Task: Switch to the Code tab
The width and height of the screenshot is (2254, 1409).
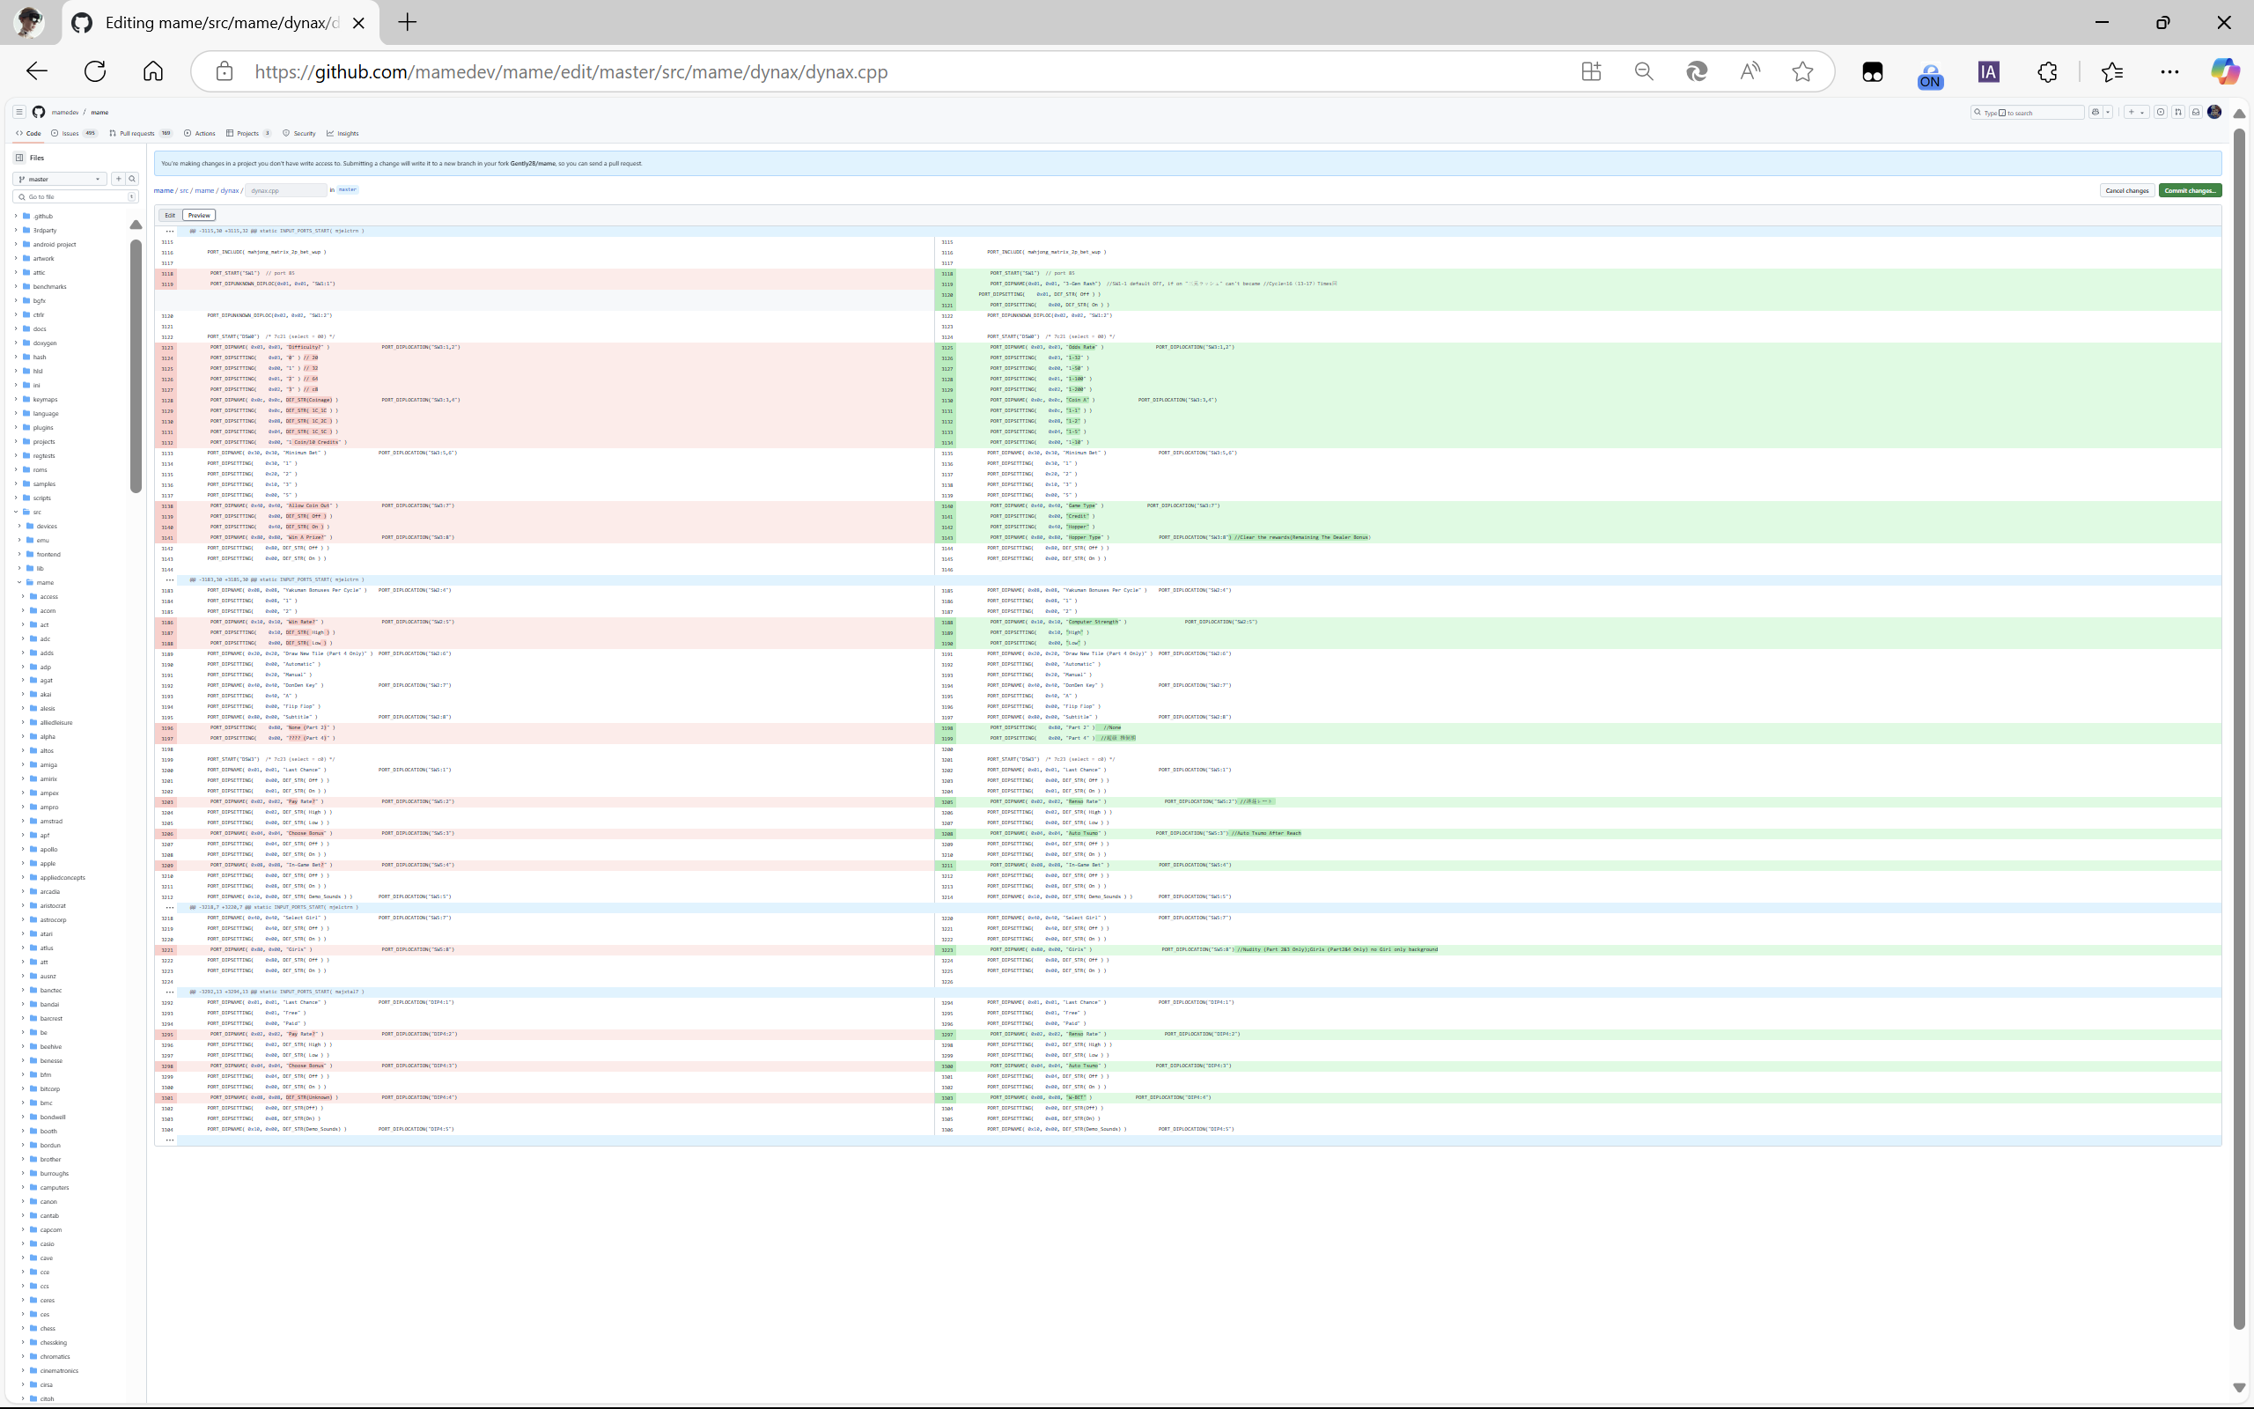Action: [x=29, y=133]
